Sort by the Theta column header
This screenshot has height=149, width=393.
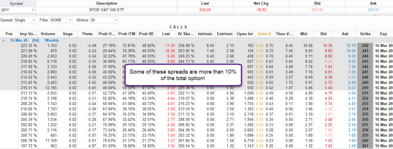pos(87,34)
